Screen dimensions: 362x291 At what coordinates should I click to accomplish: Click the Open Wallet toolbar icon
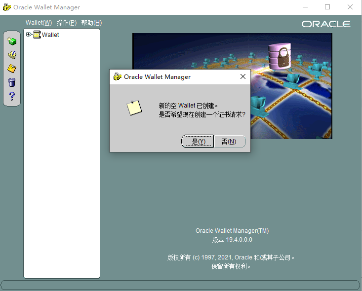click(12, 55)
